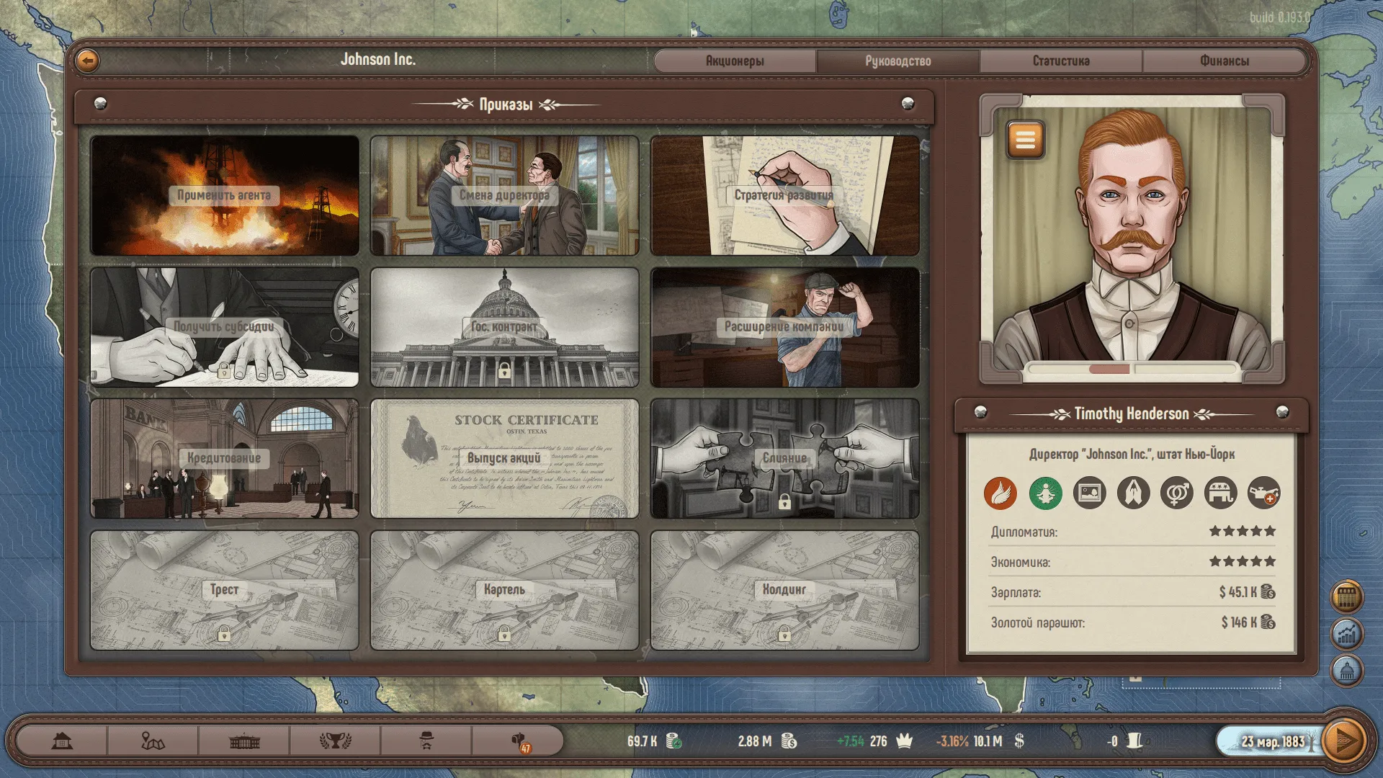Viewport: 1383px width, 778px height.
Task: Click the chart statistics icon on right edge
Action: click(1347, 635)
